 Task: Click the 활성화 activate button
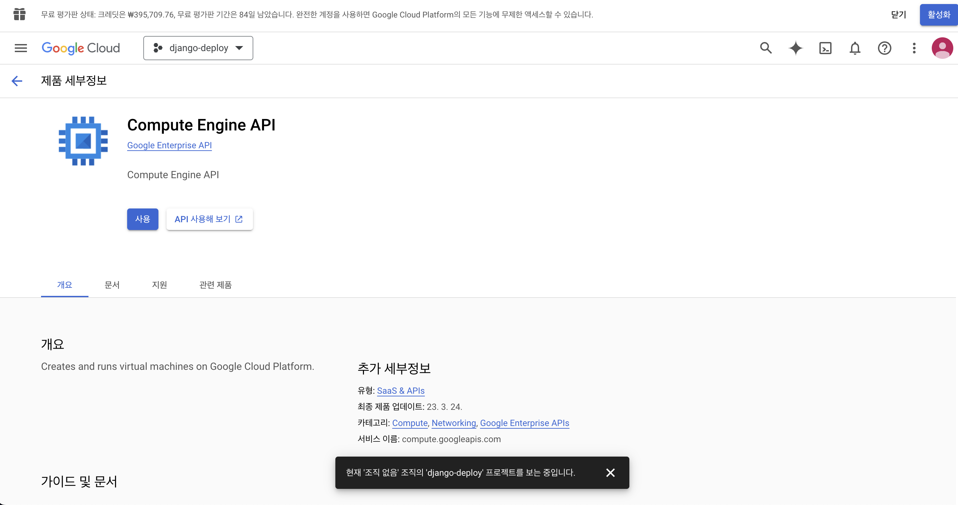[x=939, y=14]
